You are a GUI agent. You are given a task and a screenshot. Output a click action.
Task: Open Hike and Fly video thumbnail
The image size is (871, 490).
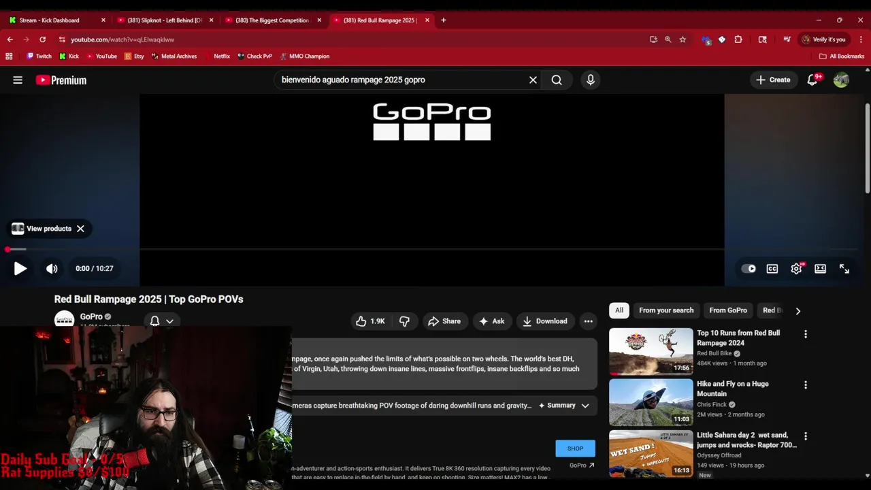(651, 402)
